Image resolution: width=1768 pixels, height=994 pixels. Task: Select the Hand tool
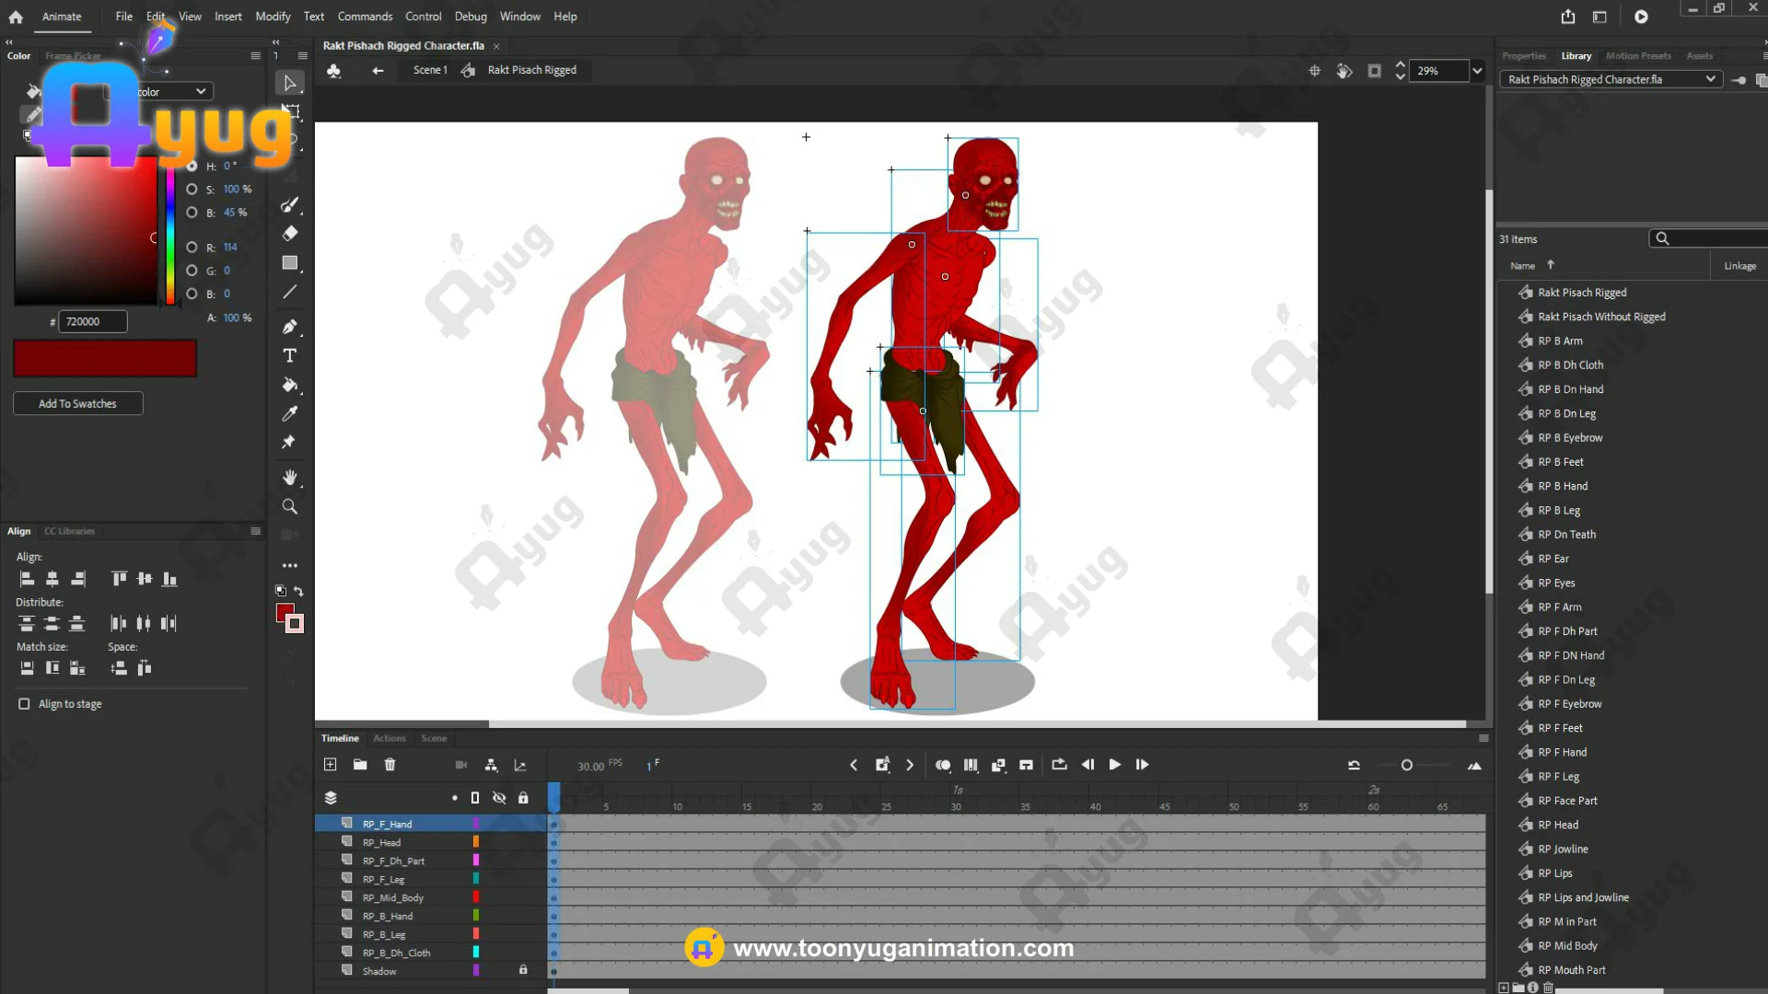click(289, 477)
